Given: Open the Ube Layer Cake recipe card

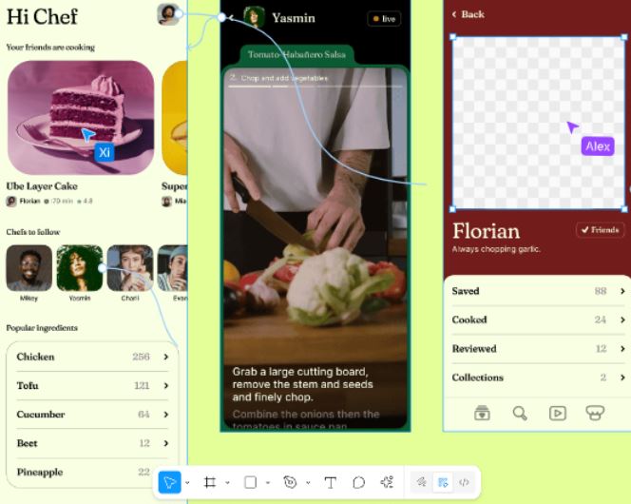Looking at the screenshot, I should pos(81,118).
